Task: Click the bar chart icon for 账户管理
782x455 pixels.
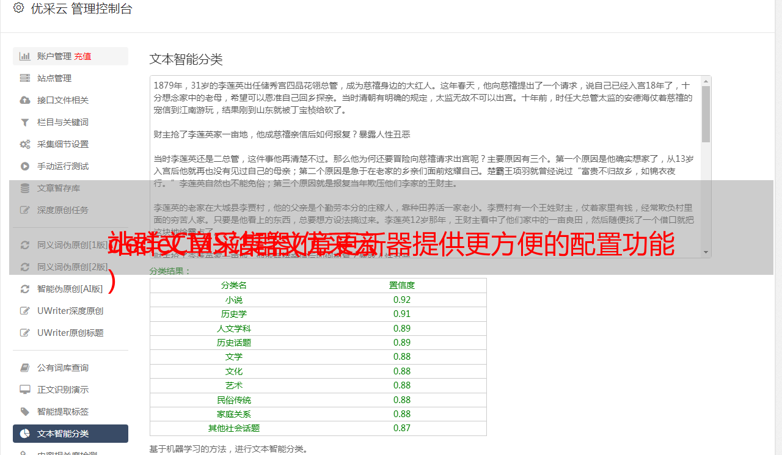Action: 25,56
